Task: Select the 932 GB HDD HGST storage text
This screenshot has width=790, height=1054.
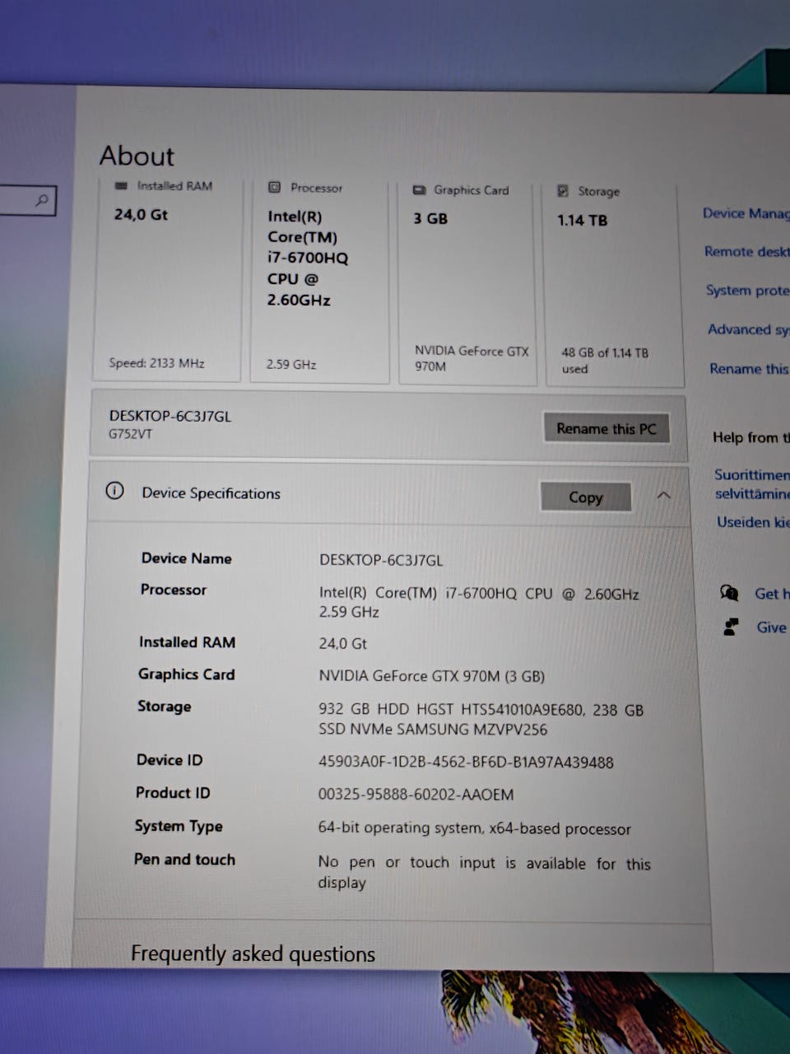Action: (x=481, y=719)
